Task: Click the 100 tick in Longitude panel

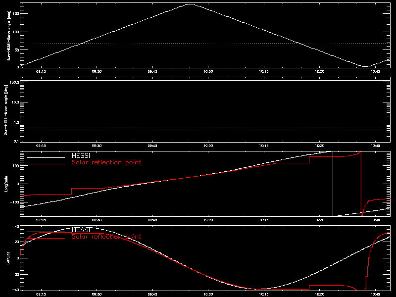Action: pyautogui.click(x=16, y=166)
